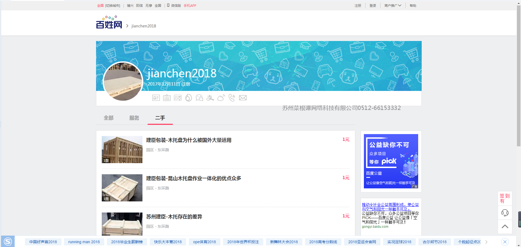Open hot search 2018亚运会官网

(x=362, y=242)
